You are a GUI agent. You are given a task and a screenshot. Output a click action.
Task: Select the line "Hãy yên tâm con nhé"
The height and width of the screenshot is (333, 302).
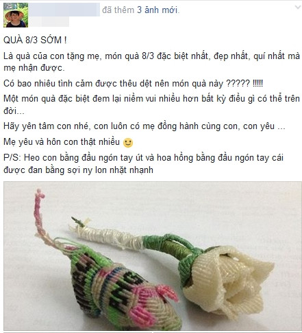tap(144, 126)
